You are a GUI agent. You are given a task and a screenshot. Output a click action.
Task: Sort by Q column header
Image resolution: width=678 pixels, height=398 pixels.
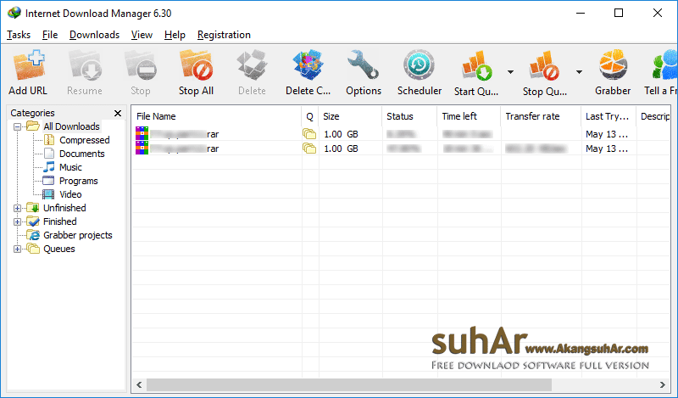[x=309, y=116]
